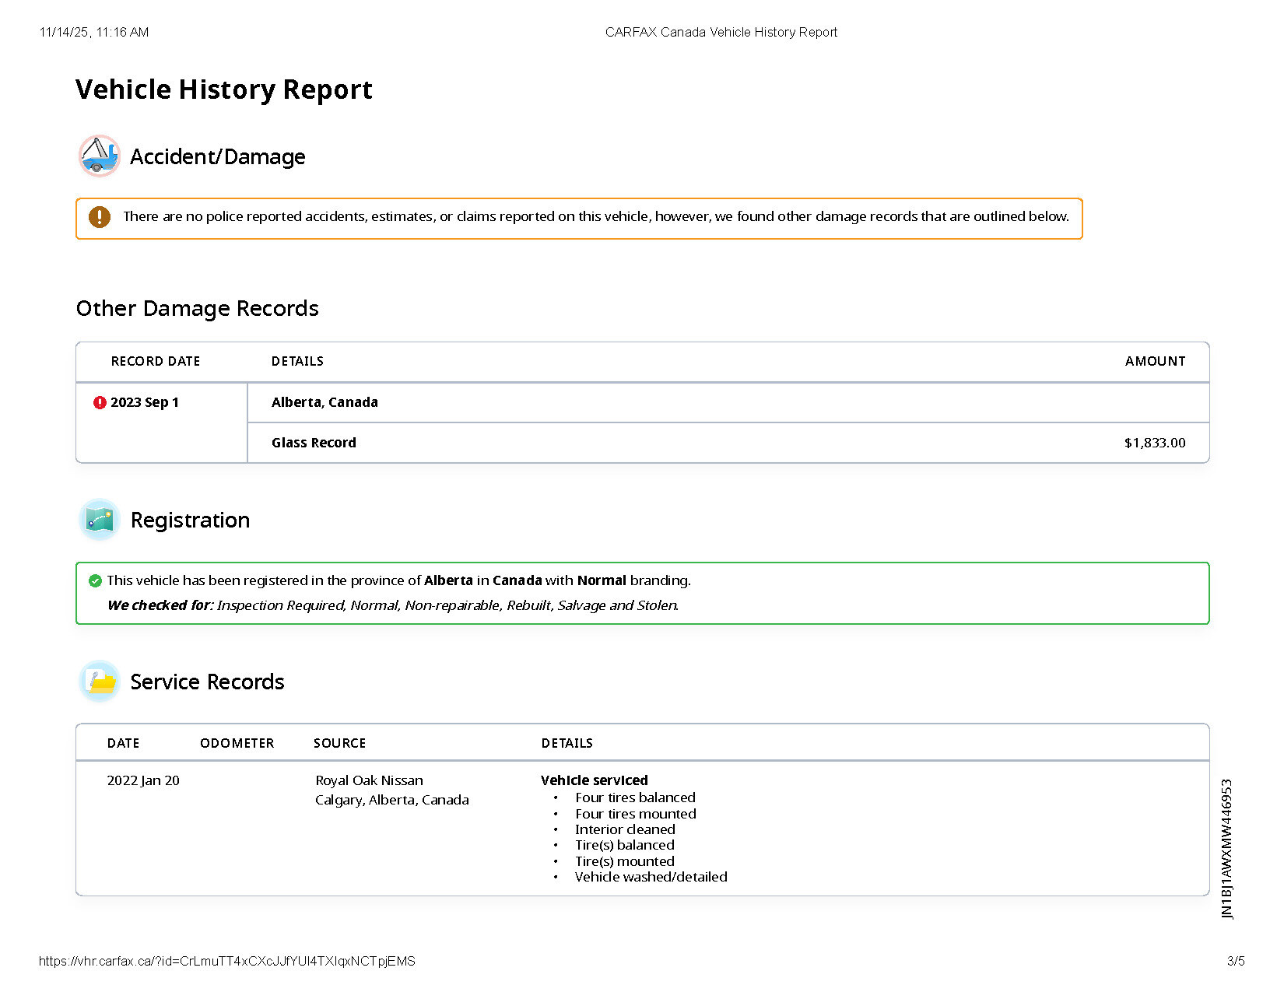This screenshot has width=1284, height=992.
Task: Select Royal Oak Nissan source text
Action: coord(369,780)
